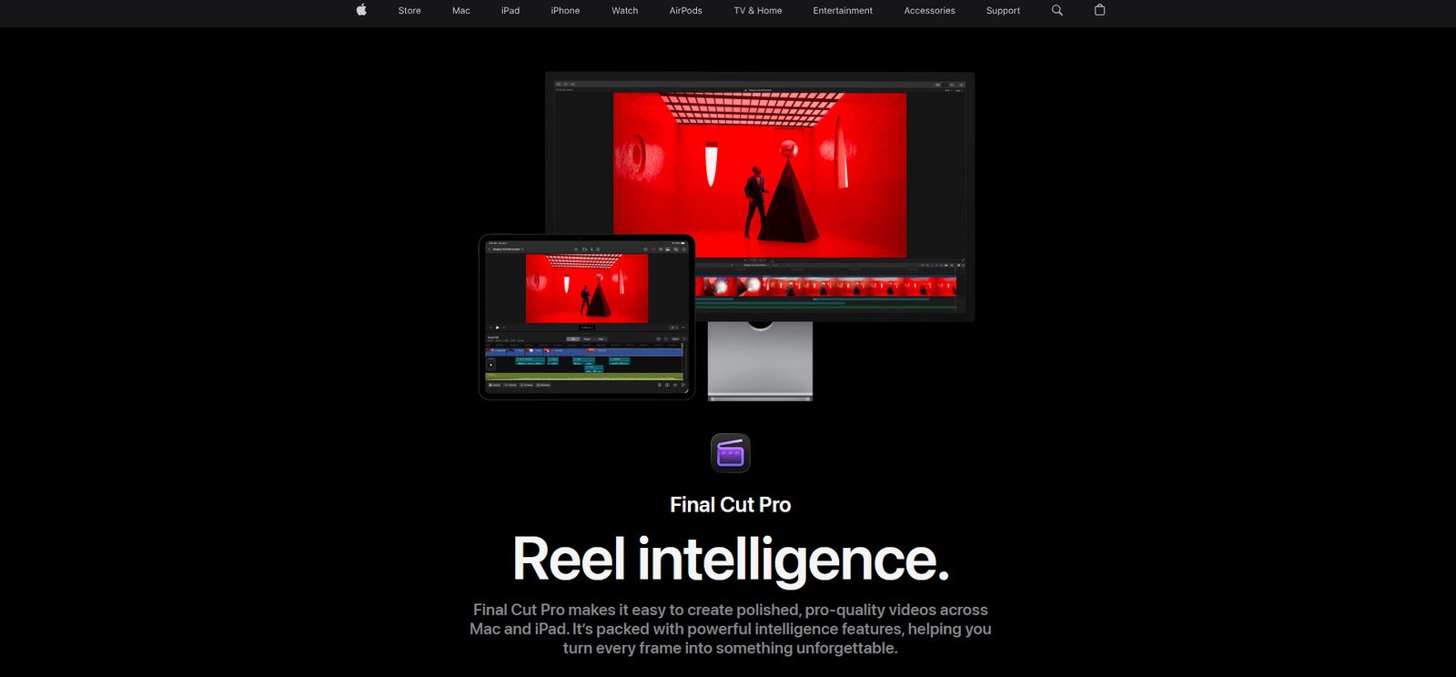The image size is (1456, 677).
Task: Click the 'Reel intelligence.' headline
Action: 731,559
